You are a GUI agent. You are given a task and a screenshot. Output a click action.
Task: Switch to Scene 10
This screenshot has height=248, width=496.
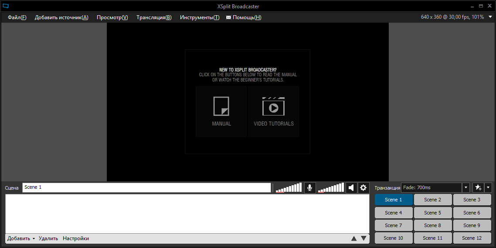point(394,238)
